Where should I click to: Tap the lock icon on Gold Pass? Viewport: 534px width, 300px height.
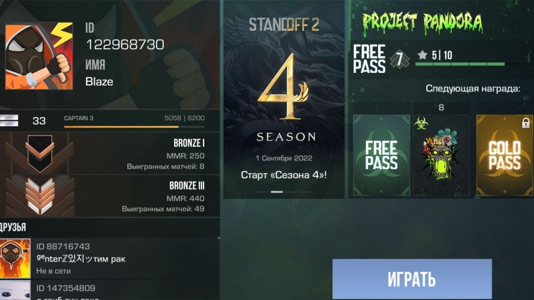(526, 123)
